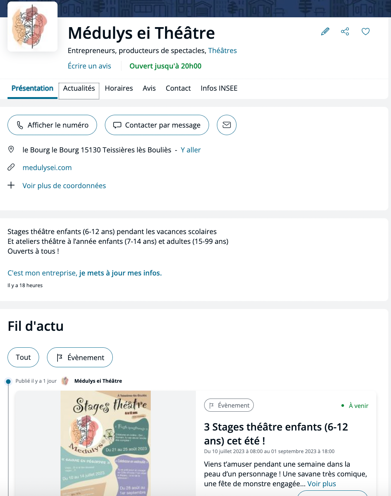Select the Tout filter

click(23, 357)
